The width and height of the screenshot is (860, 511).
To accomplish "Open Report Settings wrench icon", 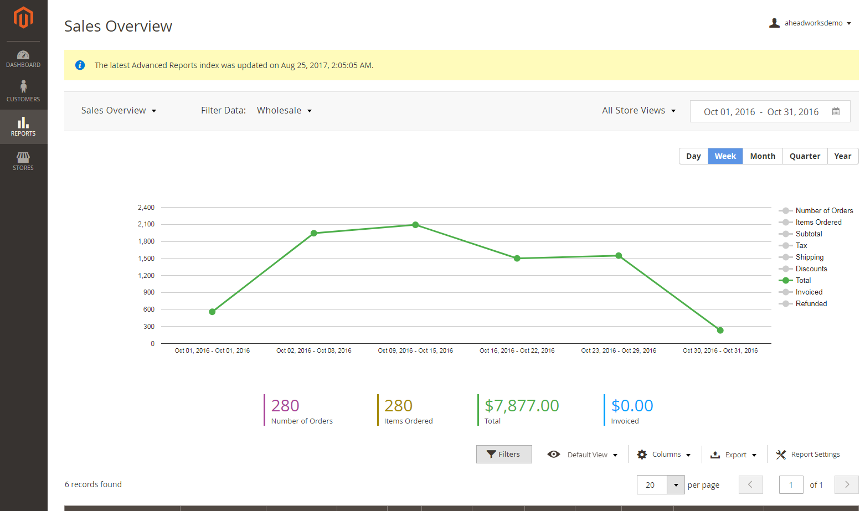I will click(781, 455).
